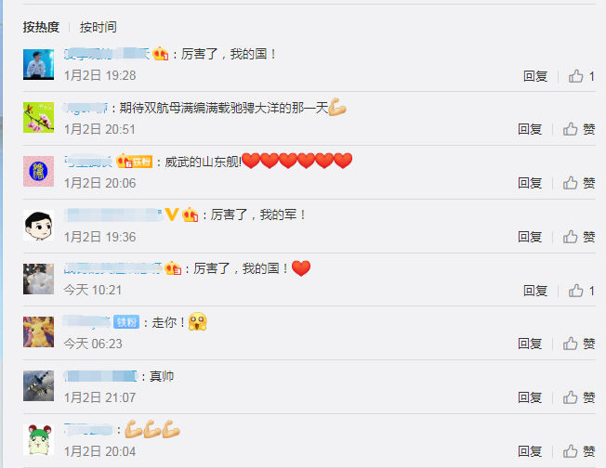This screenshot has width=606, height=468.
Task: Open the airplane avatar profile
Action: [x=39, y=385]
